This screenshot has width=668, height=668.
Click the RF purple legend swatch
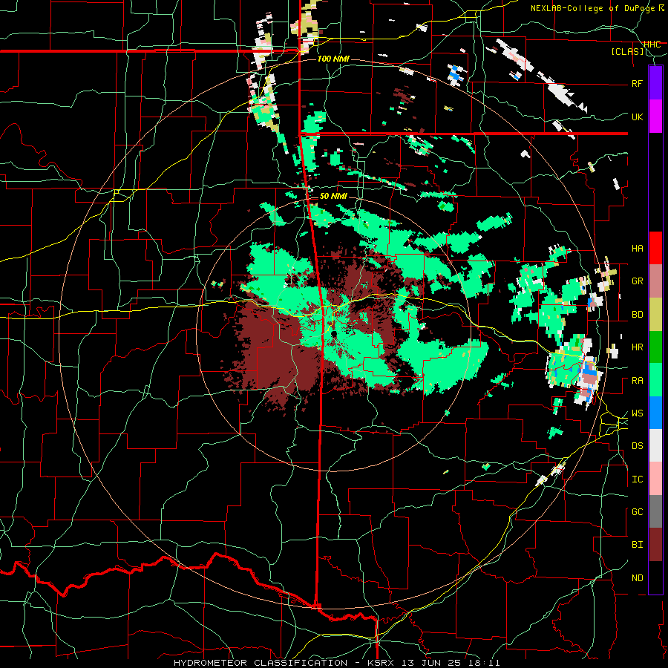tap(655, 83)
